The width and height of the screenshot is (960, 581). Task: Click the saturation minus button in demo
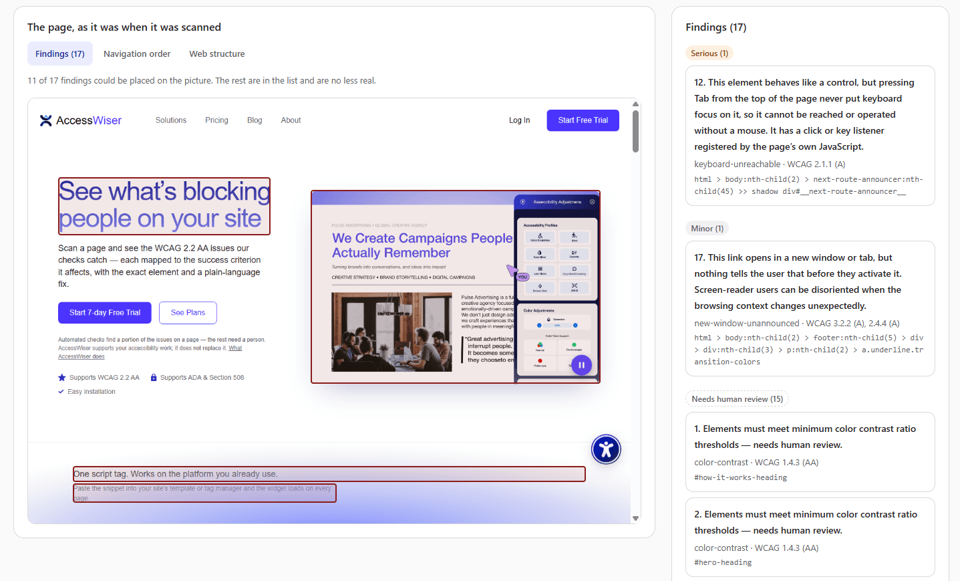point(539,325)
